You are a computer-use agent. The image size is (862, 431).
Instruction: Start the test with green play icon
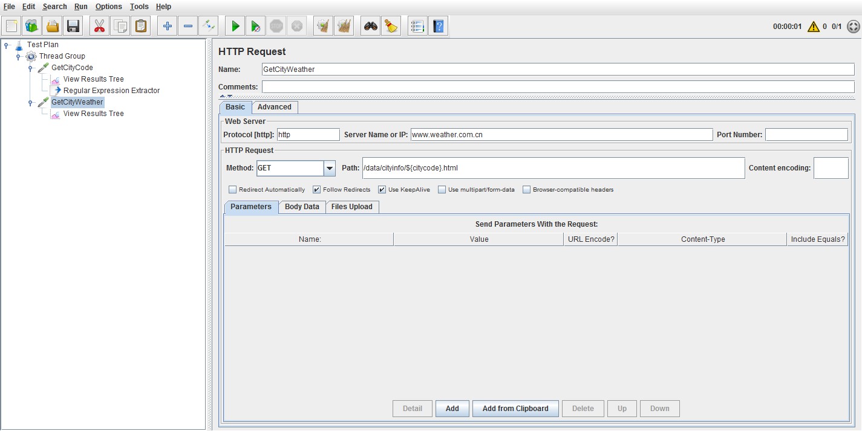tap(235, 26)
